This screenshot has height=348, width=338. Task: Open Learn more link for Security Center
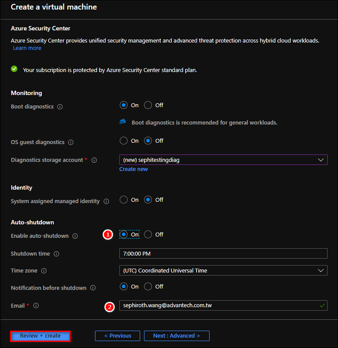[x=27, y=48]
